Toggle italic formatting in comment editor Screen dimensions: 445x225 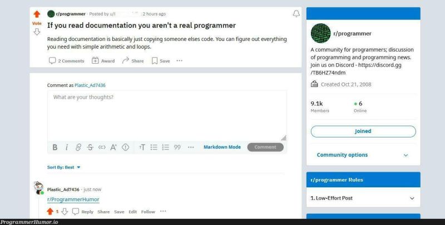coord(67,147)
